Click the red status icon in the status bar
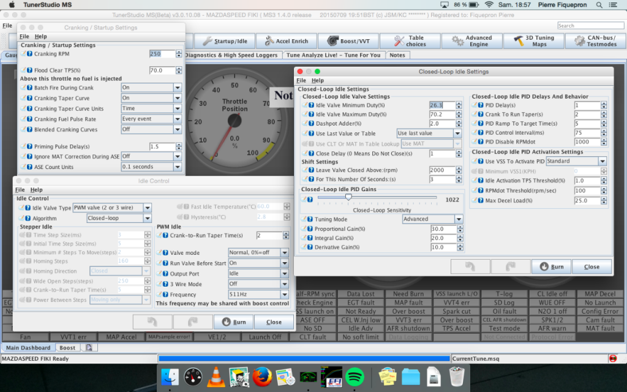Screen dimensions: 627x392 [x=612, y=358]
